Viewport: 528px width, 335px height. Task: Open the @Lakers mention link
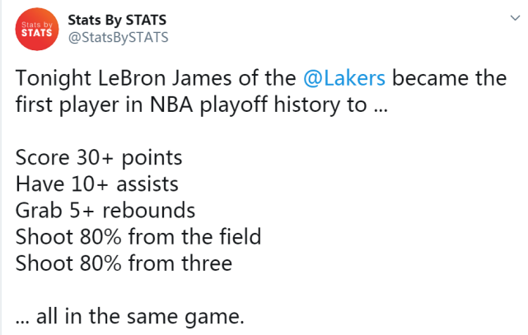(x=344, y=78)
